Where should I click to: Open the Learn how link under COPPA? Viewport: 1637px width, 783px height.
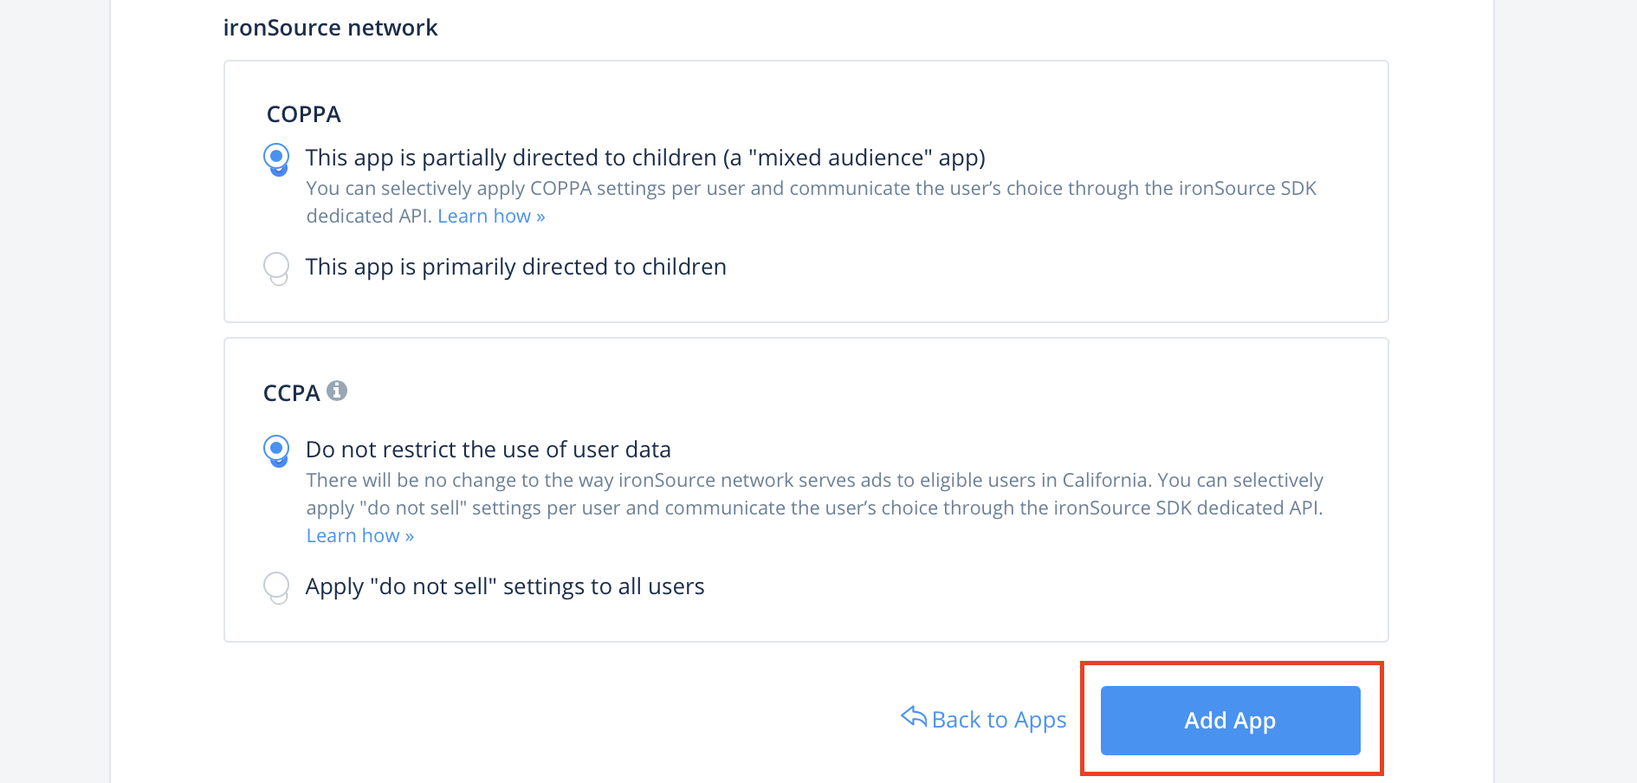click(491, 217)
